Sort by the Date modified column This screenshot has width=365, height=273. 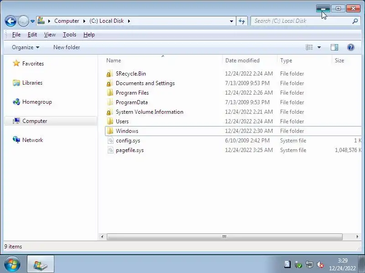pyautogui.click(x=242, y=61)
